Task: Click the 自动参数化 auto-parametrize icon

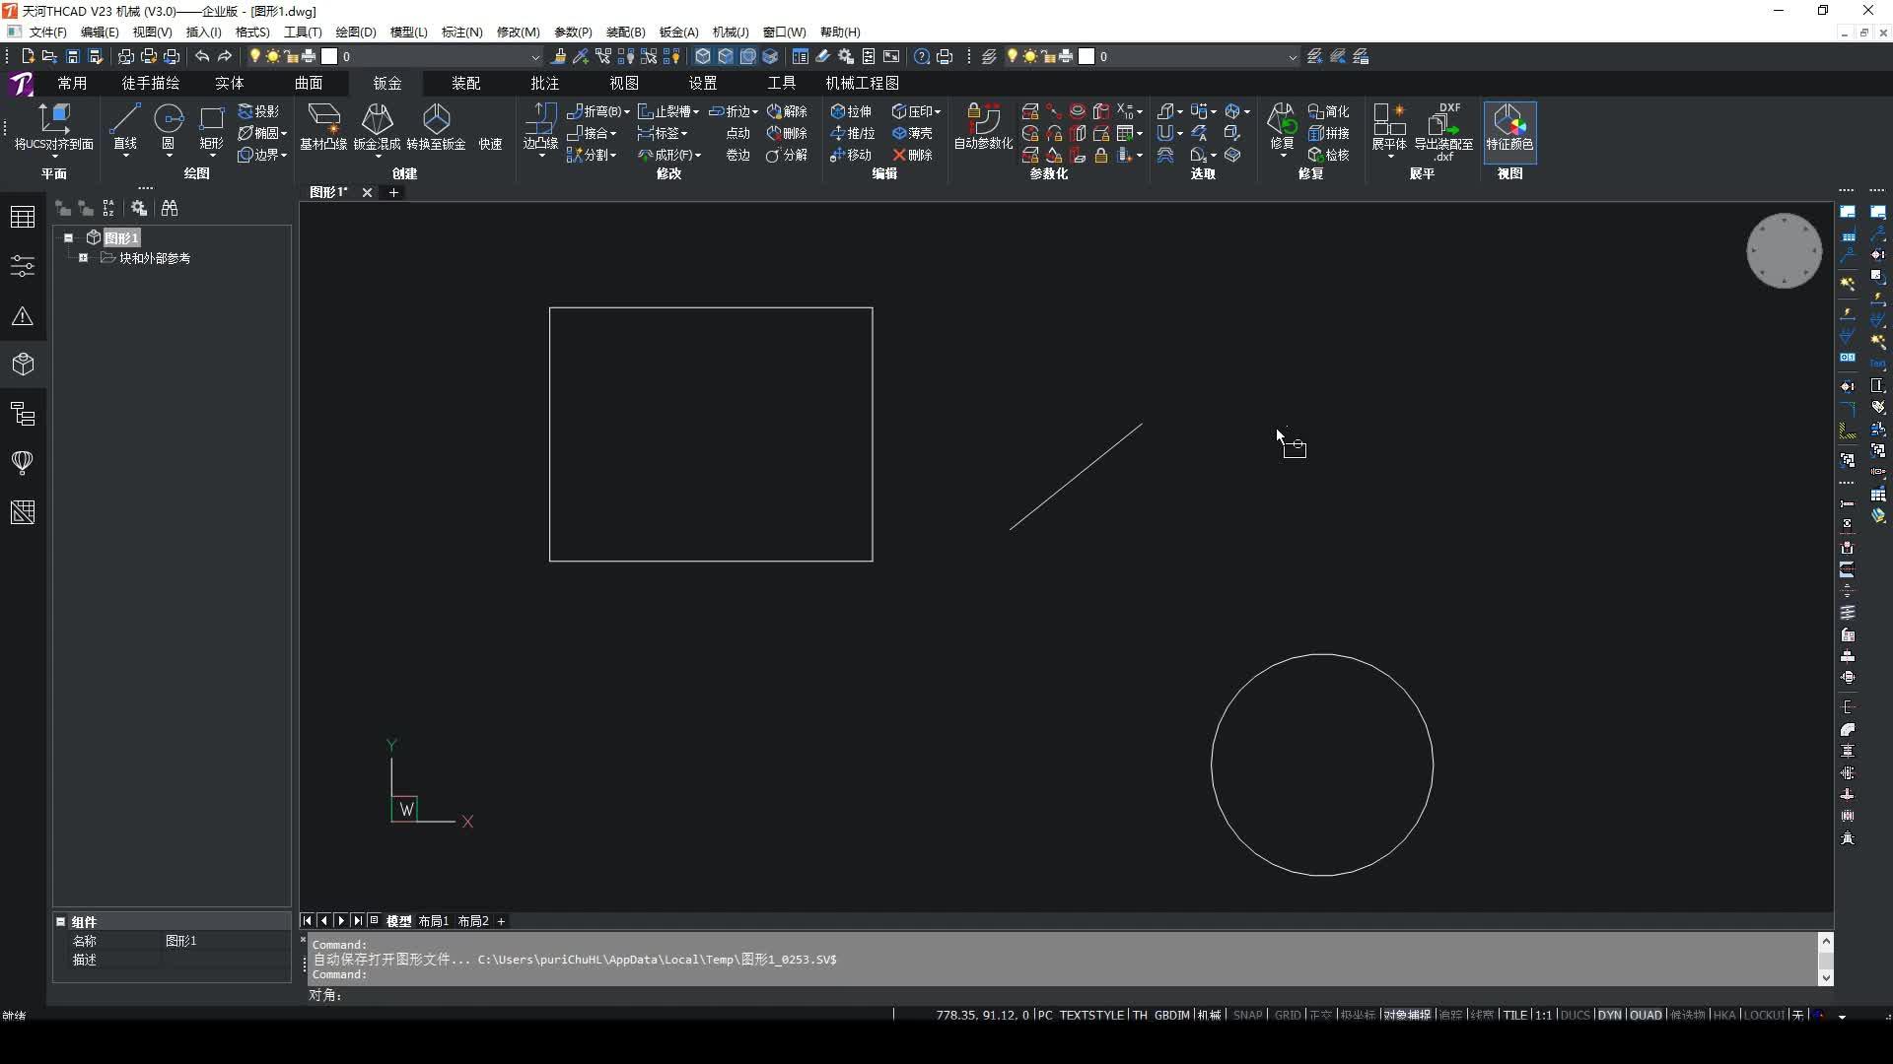Action: click(x=983, y=126)
